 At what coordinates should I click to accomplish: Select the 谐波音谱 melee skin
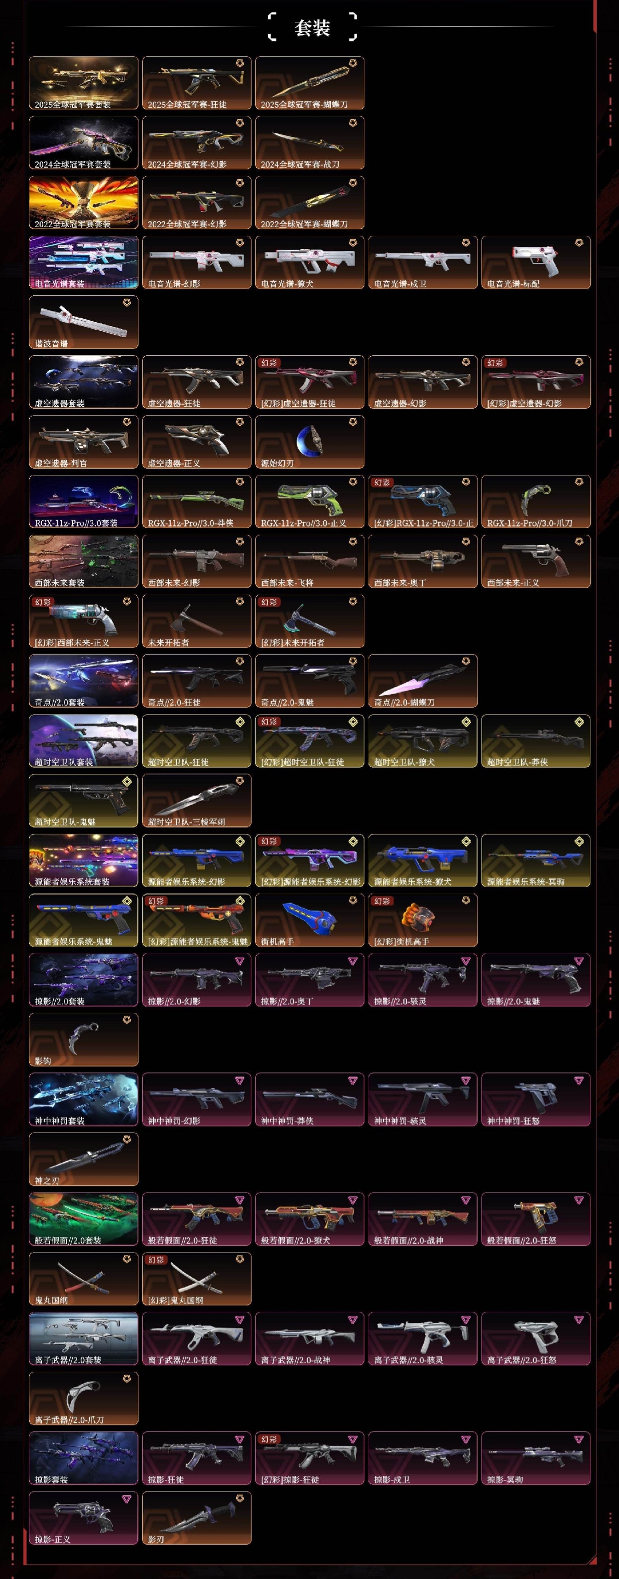click(83, 322)
